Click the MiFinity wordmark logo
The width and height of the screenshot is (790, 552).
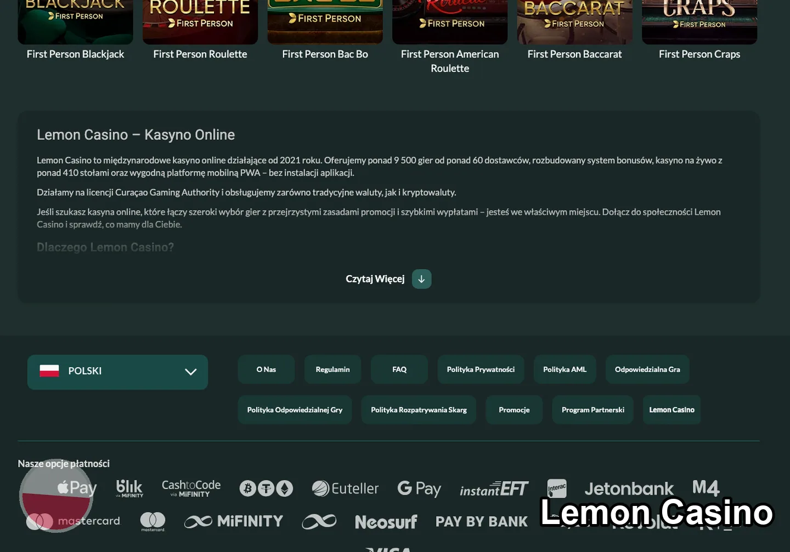(x=234, y=521)
